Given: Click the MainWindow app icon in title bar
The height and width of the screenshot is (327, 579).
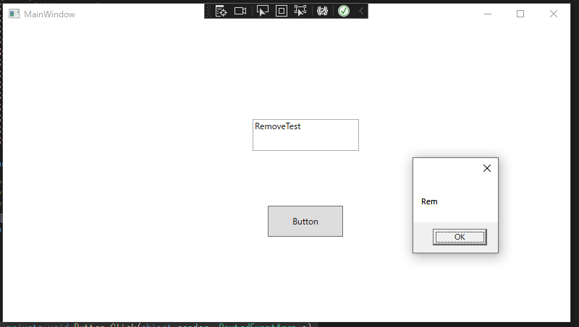Looking at the screenshot, I should (14, 14).
